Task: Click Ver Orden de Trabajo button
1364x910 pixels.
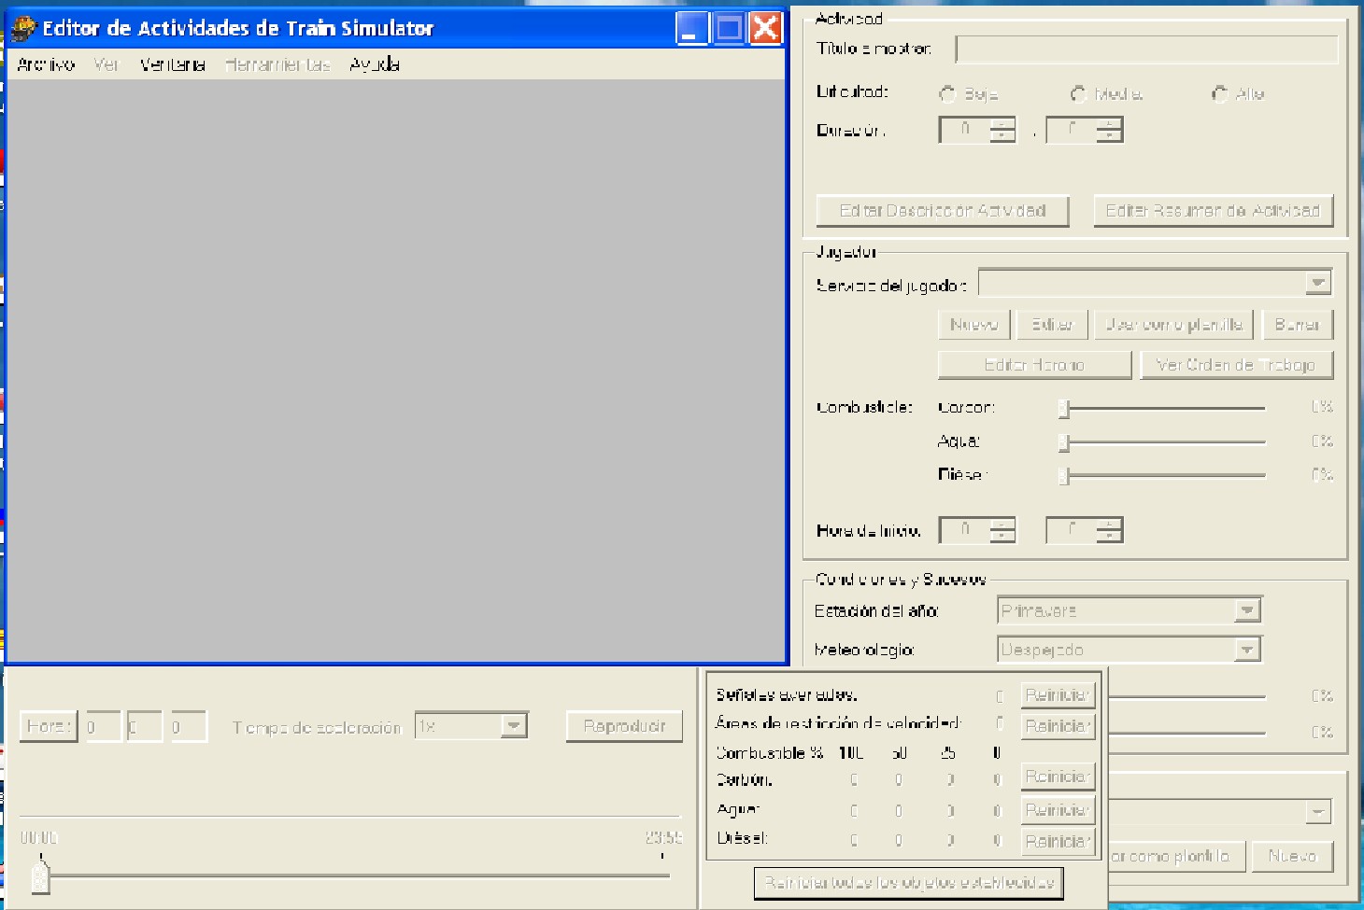Action: (1236, 365)
